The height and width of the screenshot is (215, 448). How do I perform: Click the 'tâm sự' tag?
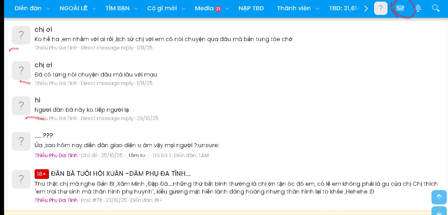[x=137, y=155]
